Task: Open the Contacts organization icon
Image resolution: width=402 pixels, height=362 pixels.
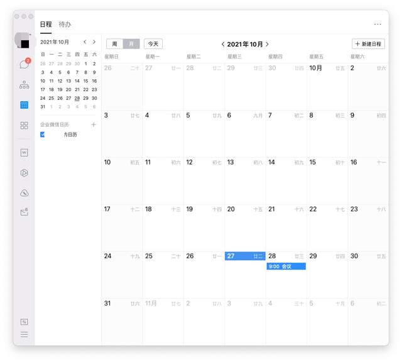Action: 24,84
